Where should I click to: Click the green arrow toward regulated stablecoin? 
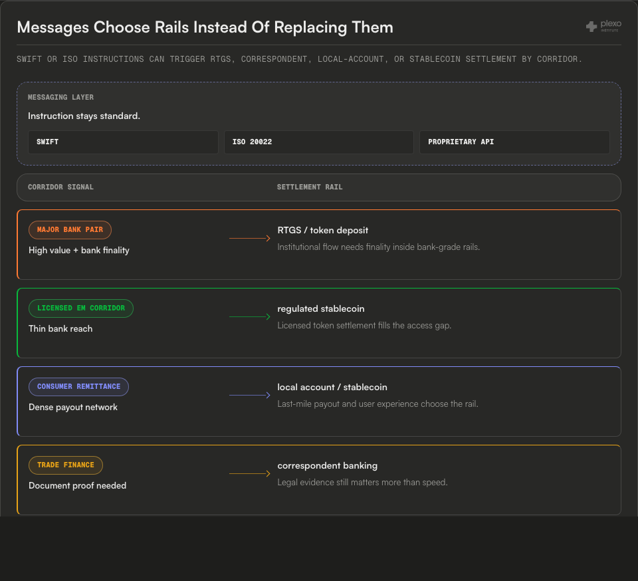pyautogui.click(x=250, y=316)
